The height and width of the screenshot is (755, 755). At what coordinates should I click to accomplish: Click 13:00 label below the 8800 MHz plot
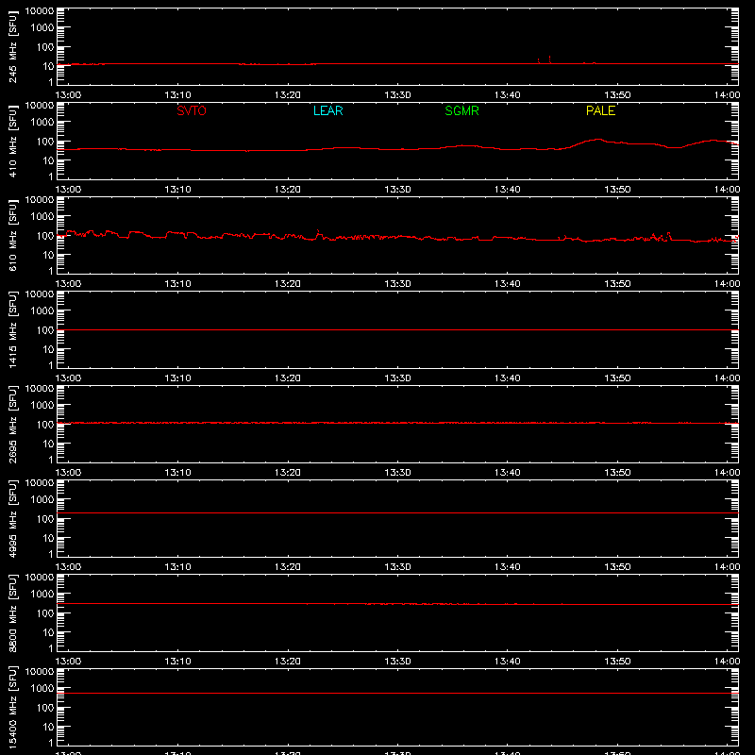[x=68, y=662]
